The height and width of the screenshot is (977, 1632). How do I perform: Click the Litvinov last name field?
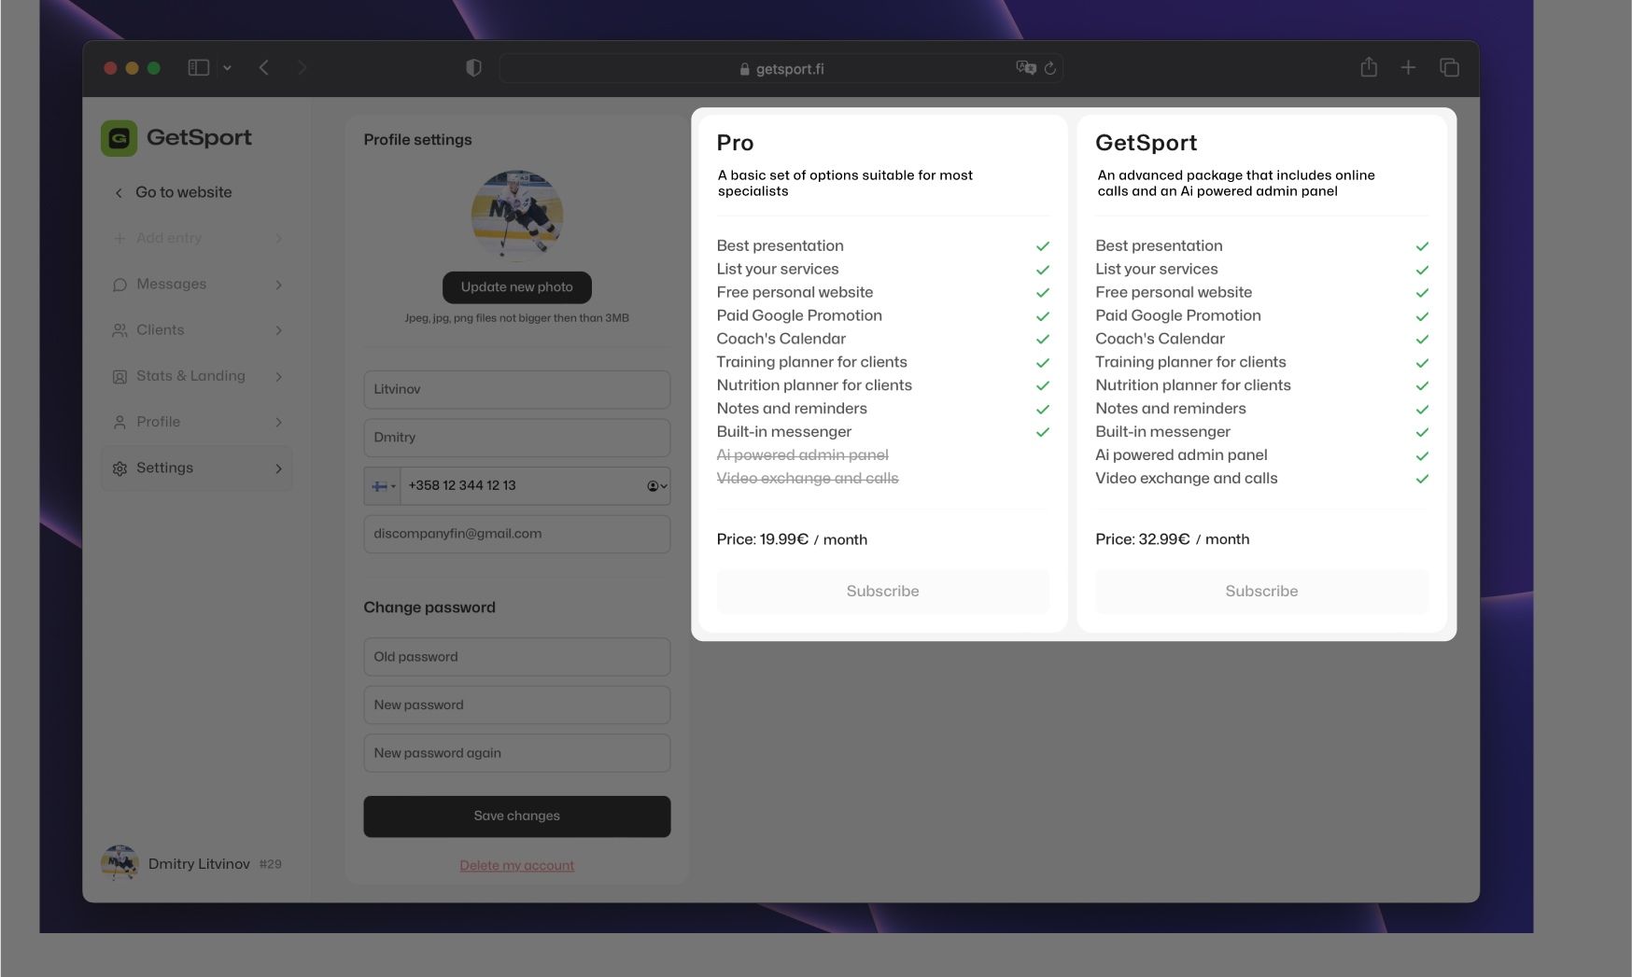point(517,389)
